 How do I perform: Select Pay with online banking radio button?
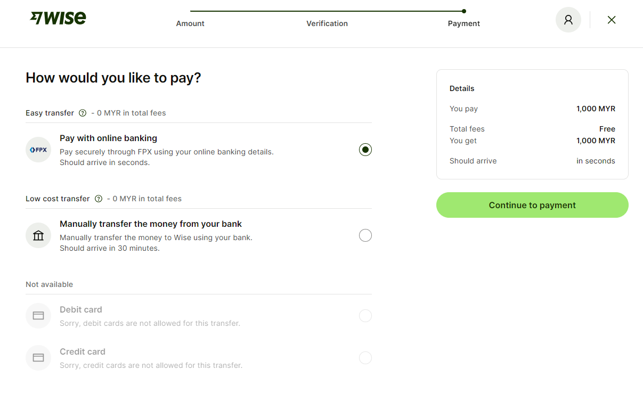365,150
